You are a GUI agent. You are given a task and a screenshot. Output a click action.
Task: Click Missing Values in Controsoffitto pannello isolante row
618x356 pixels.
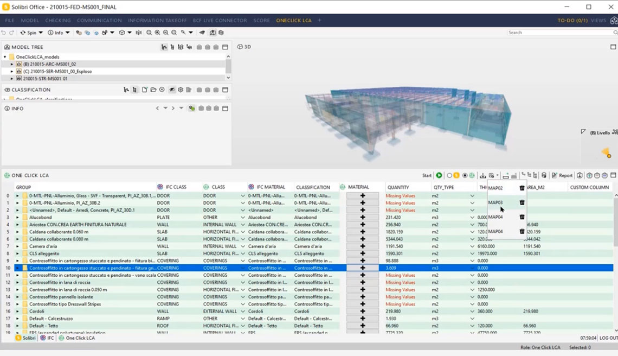click(400, 297)
